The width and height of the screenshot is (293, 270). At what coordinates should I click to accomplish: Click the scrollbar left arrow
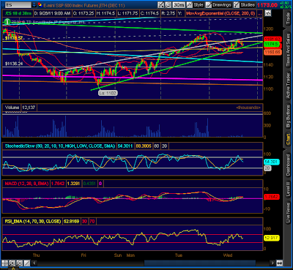click(34, 263)
